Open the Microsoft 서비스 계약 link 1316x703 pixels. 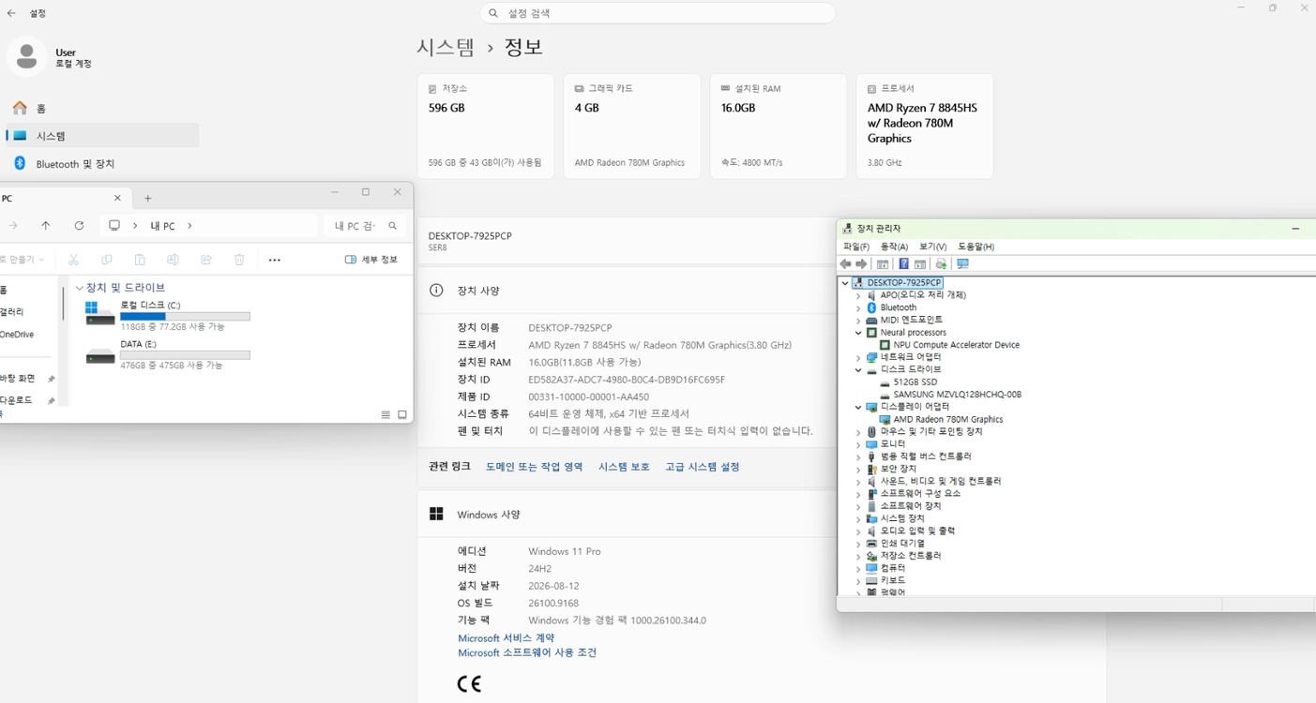(506, 638)
